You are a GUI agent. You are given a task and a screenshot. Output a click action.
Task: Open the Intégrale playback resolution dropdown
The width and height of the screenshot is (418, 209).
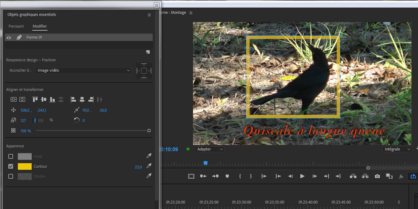397,149
